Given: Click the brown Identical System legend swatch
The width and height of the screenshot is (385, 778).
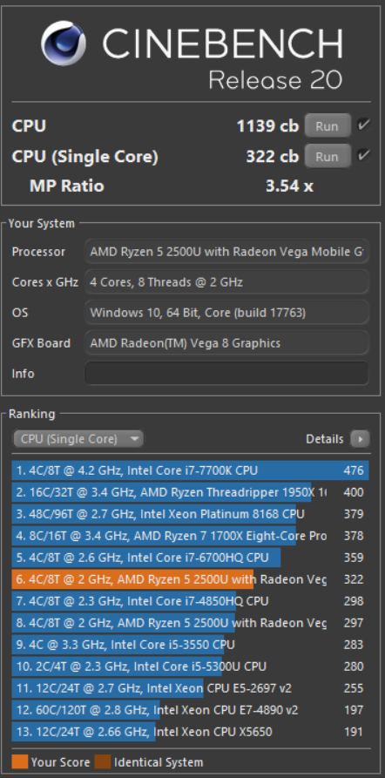Looking at the screenshot, I should point(103,762).
